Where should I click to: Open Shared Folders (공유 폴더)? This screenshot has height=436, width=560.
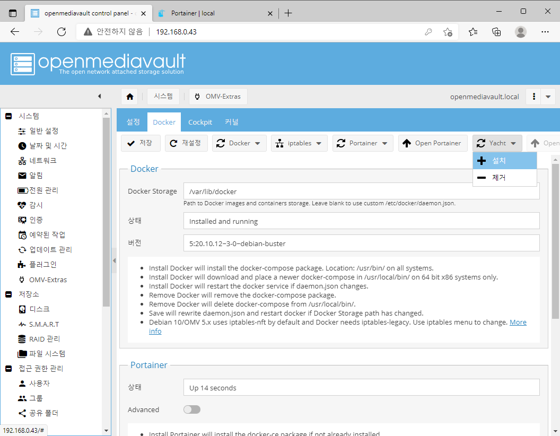[x=38, y=413]
